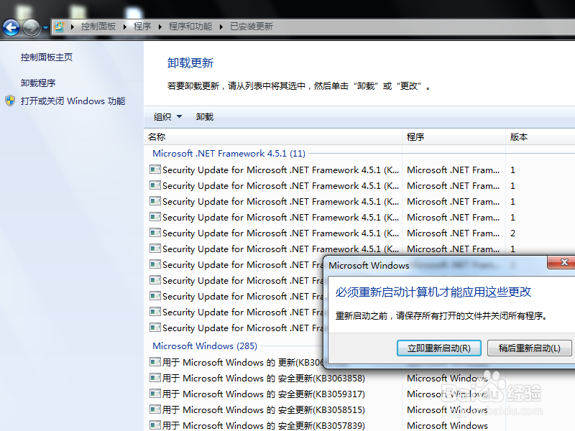Image resolution: width=575 pixels, height=431 pixels.
Task: Click the icon of the 更新(KB30... row
Action: (x=155, y=362)
